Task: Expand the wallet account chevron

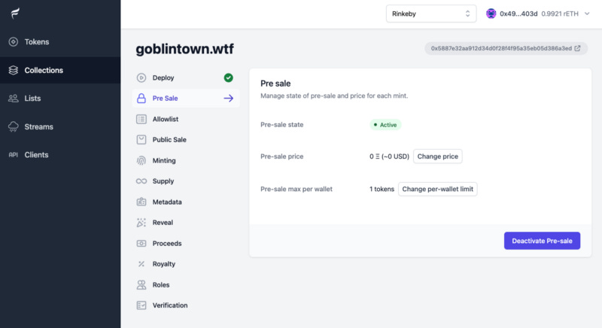Action: (587, 14)
